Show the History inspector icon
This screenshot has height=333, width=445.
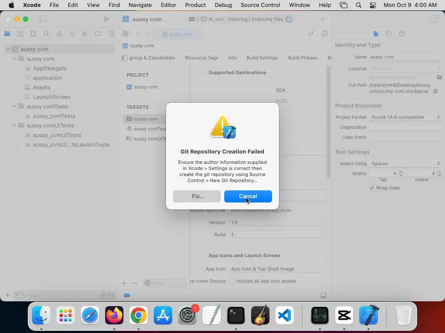(389, 34)
